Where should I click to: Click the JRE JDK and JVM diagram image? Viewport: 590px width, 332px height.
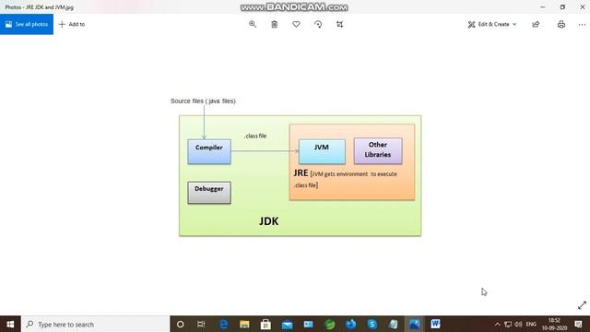pos(296,167)
